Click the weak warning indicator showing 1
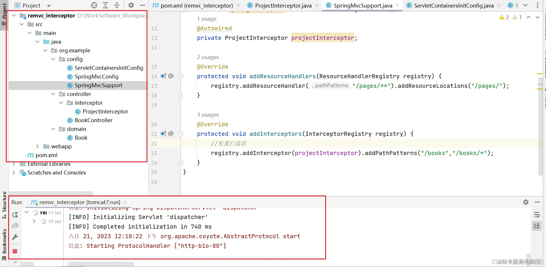The height and width of the screenshot is (267, 546). point(517,17)
